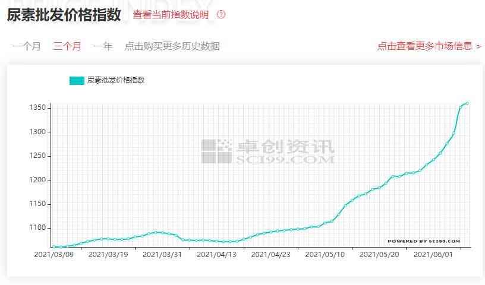Open 点击查看更多市场信息 link

(x=424, y=46)
